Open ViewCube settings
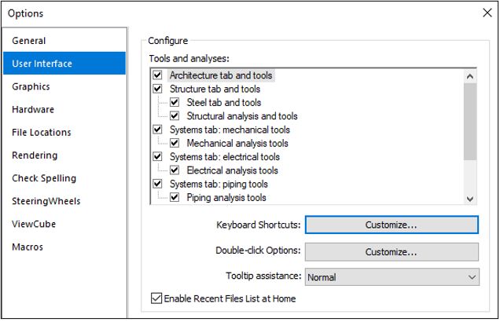Screen dimensions: 500x322 (34, 224)
